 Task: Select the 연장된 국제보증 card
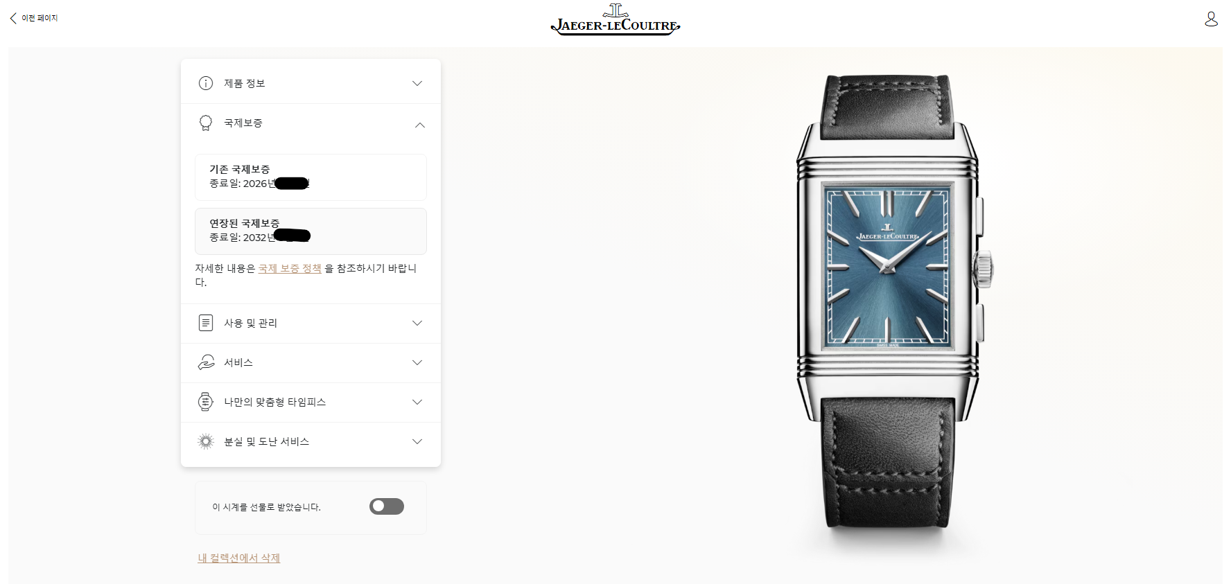click(x=311, y=231)
